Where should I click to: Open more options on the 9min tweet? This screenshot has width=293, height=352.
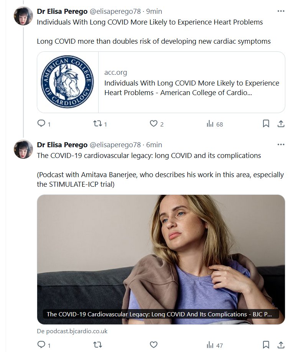(281, 10)
